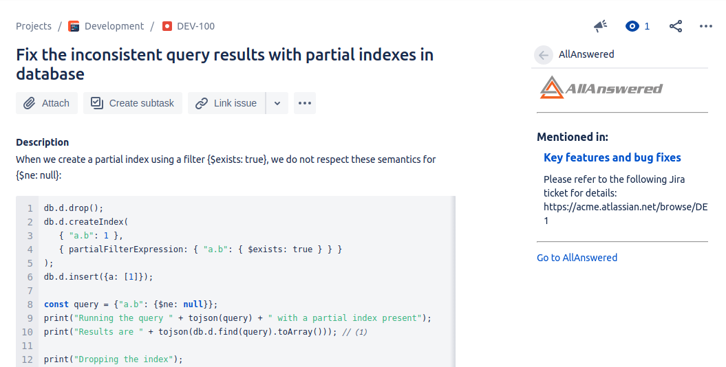Click the watcher count number 1
The image size is (726, 367).
coord(647,26)
